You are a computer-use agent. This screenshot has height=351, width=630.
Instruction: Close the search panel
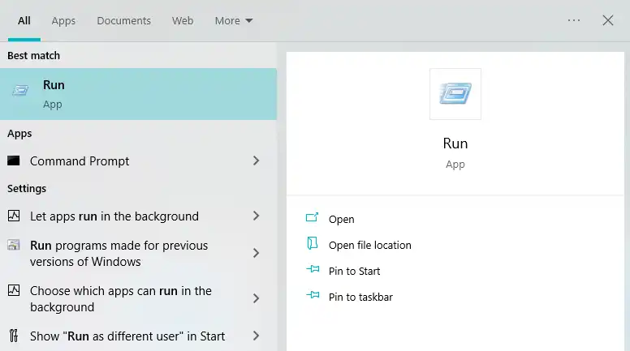tap(608, 20)
